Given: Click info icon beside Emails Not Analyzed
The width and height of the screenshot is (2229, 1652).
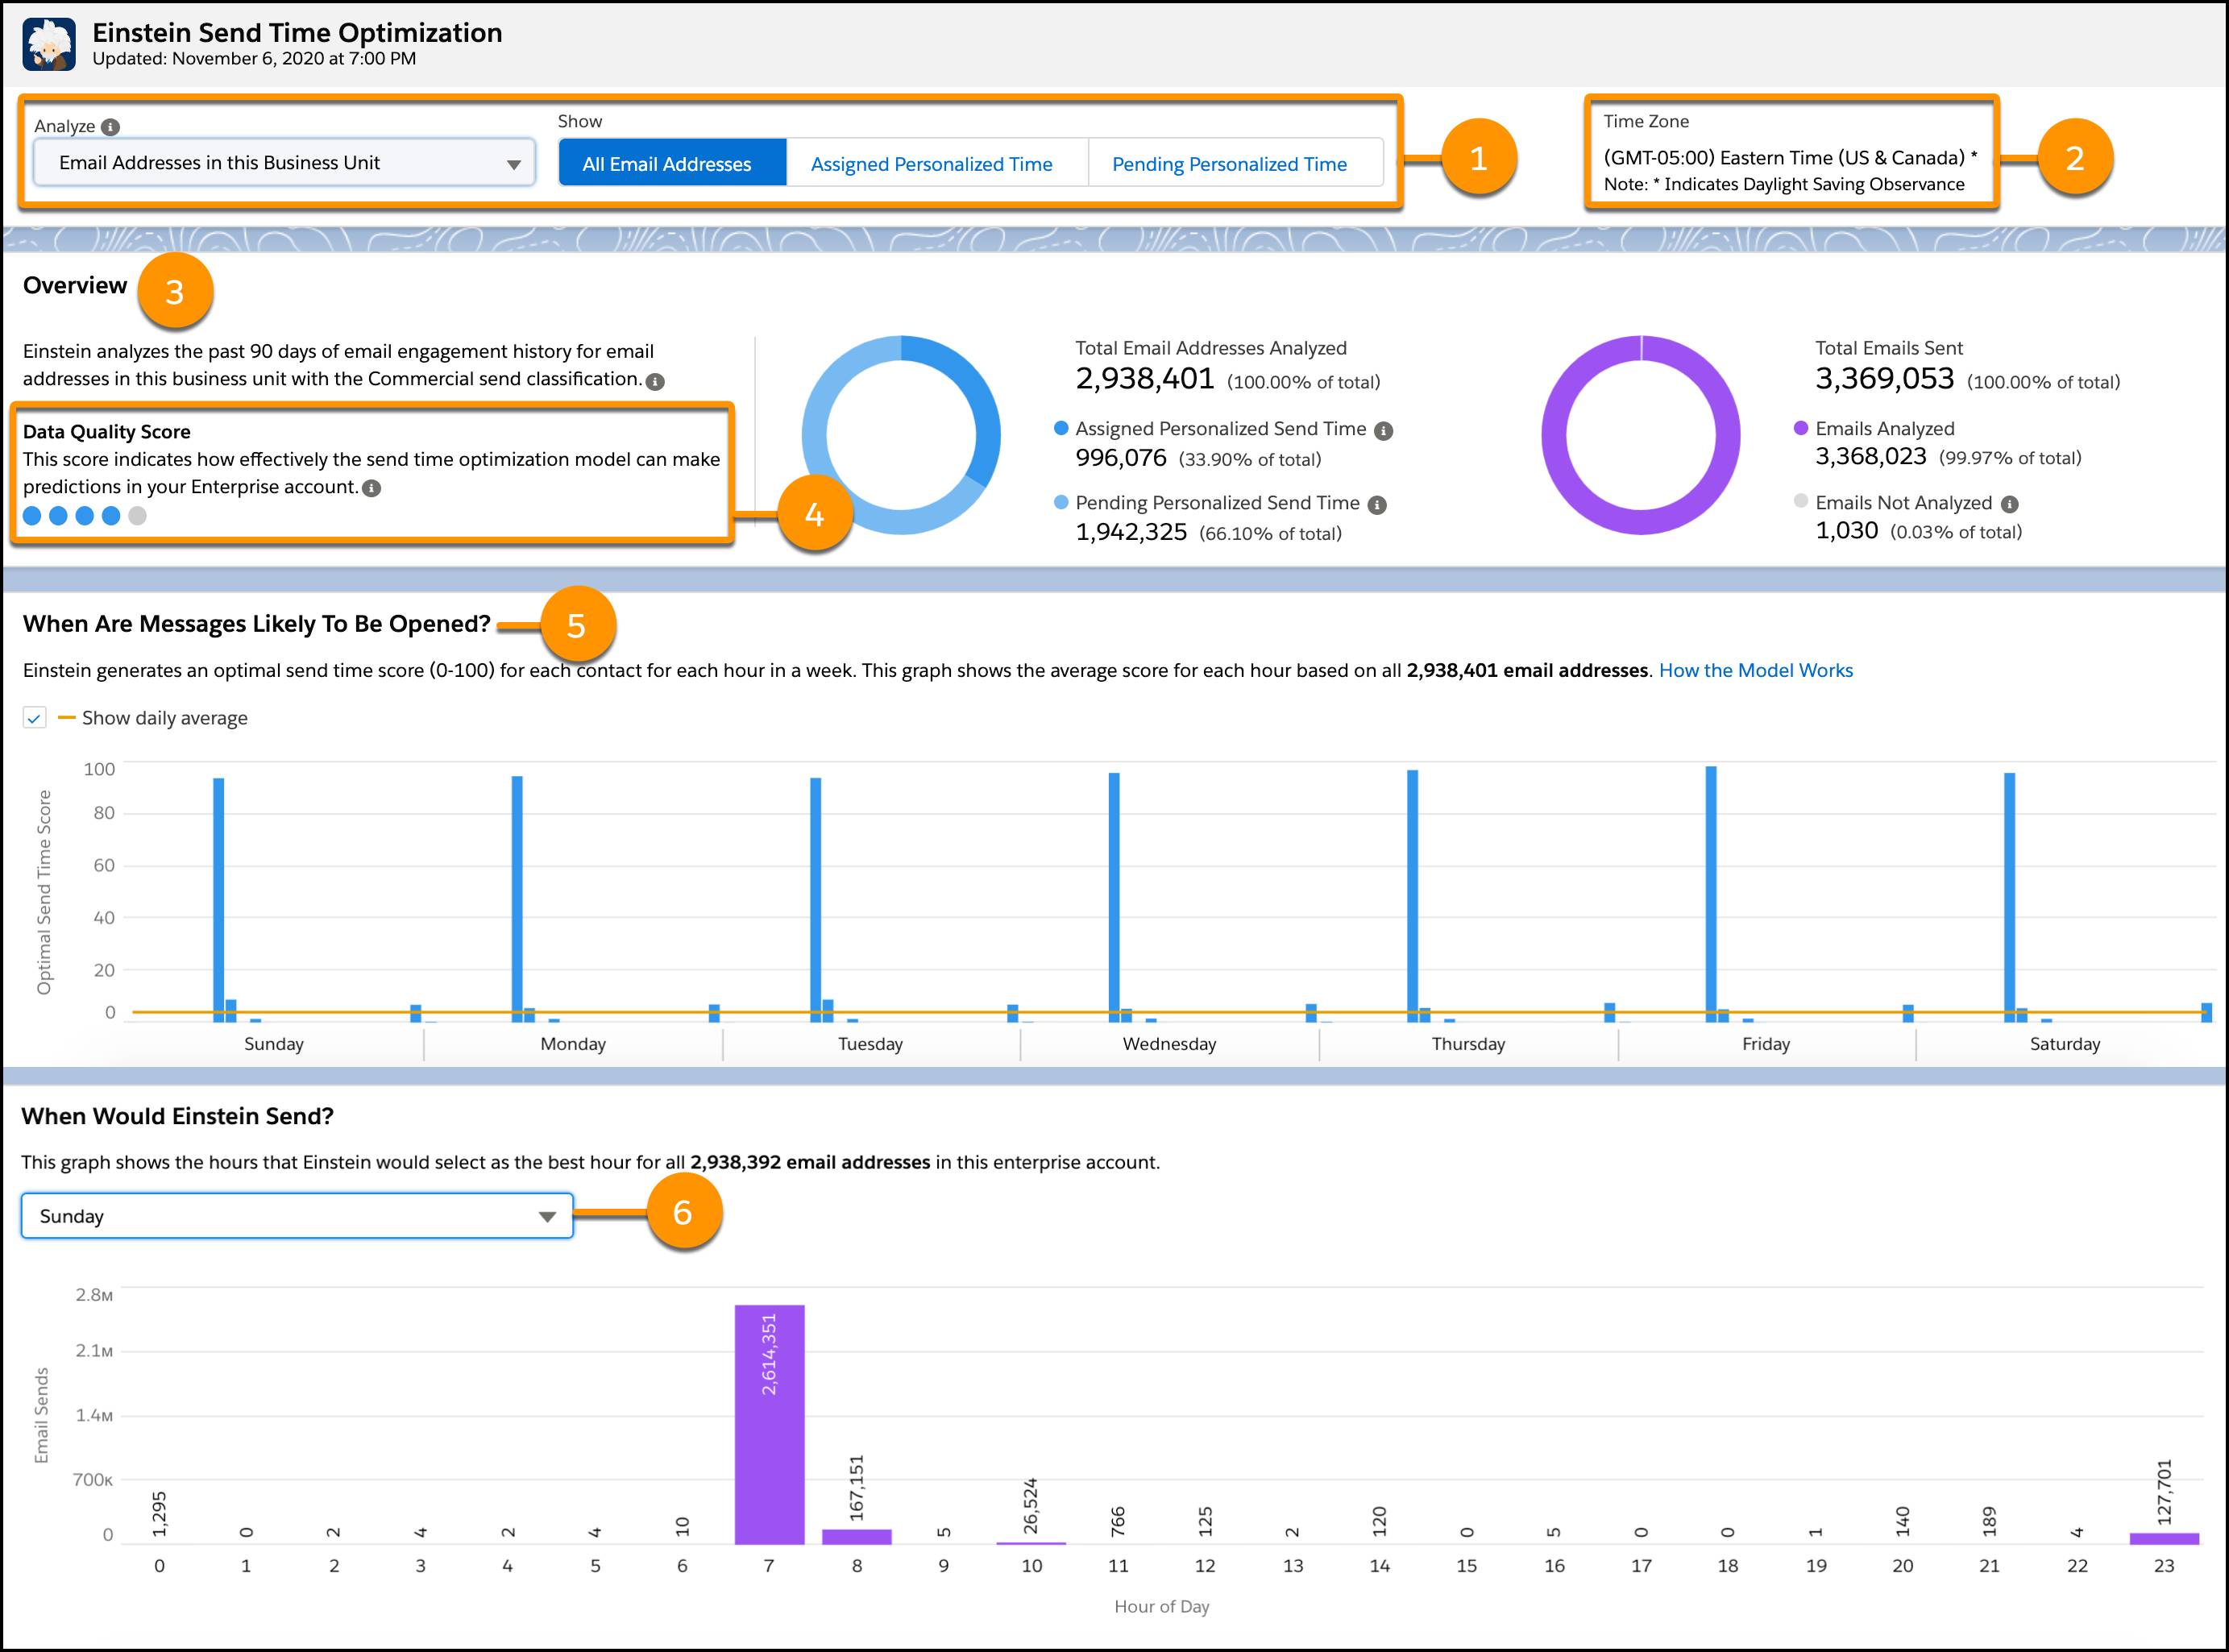Looking at the screenshot, I should [x=2009, y=504].
